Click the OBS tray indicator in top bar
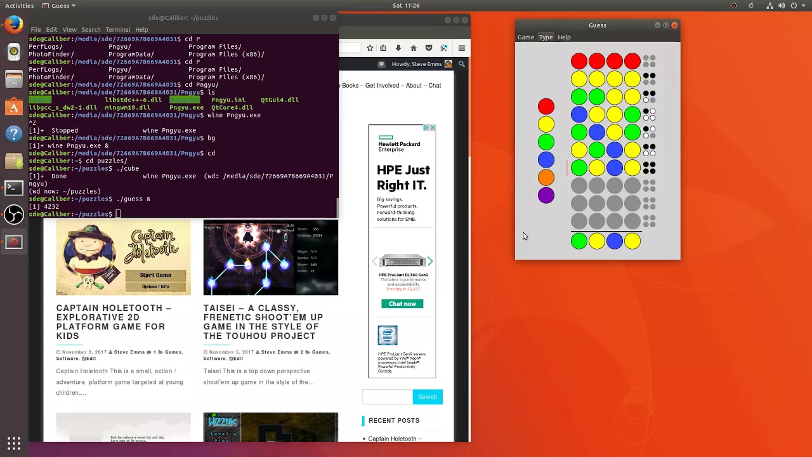Image resolution: width=812 pixels, height=457 pixels. pyautogui.click(x=734, y=6)
